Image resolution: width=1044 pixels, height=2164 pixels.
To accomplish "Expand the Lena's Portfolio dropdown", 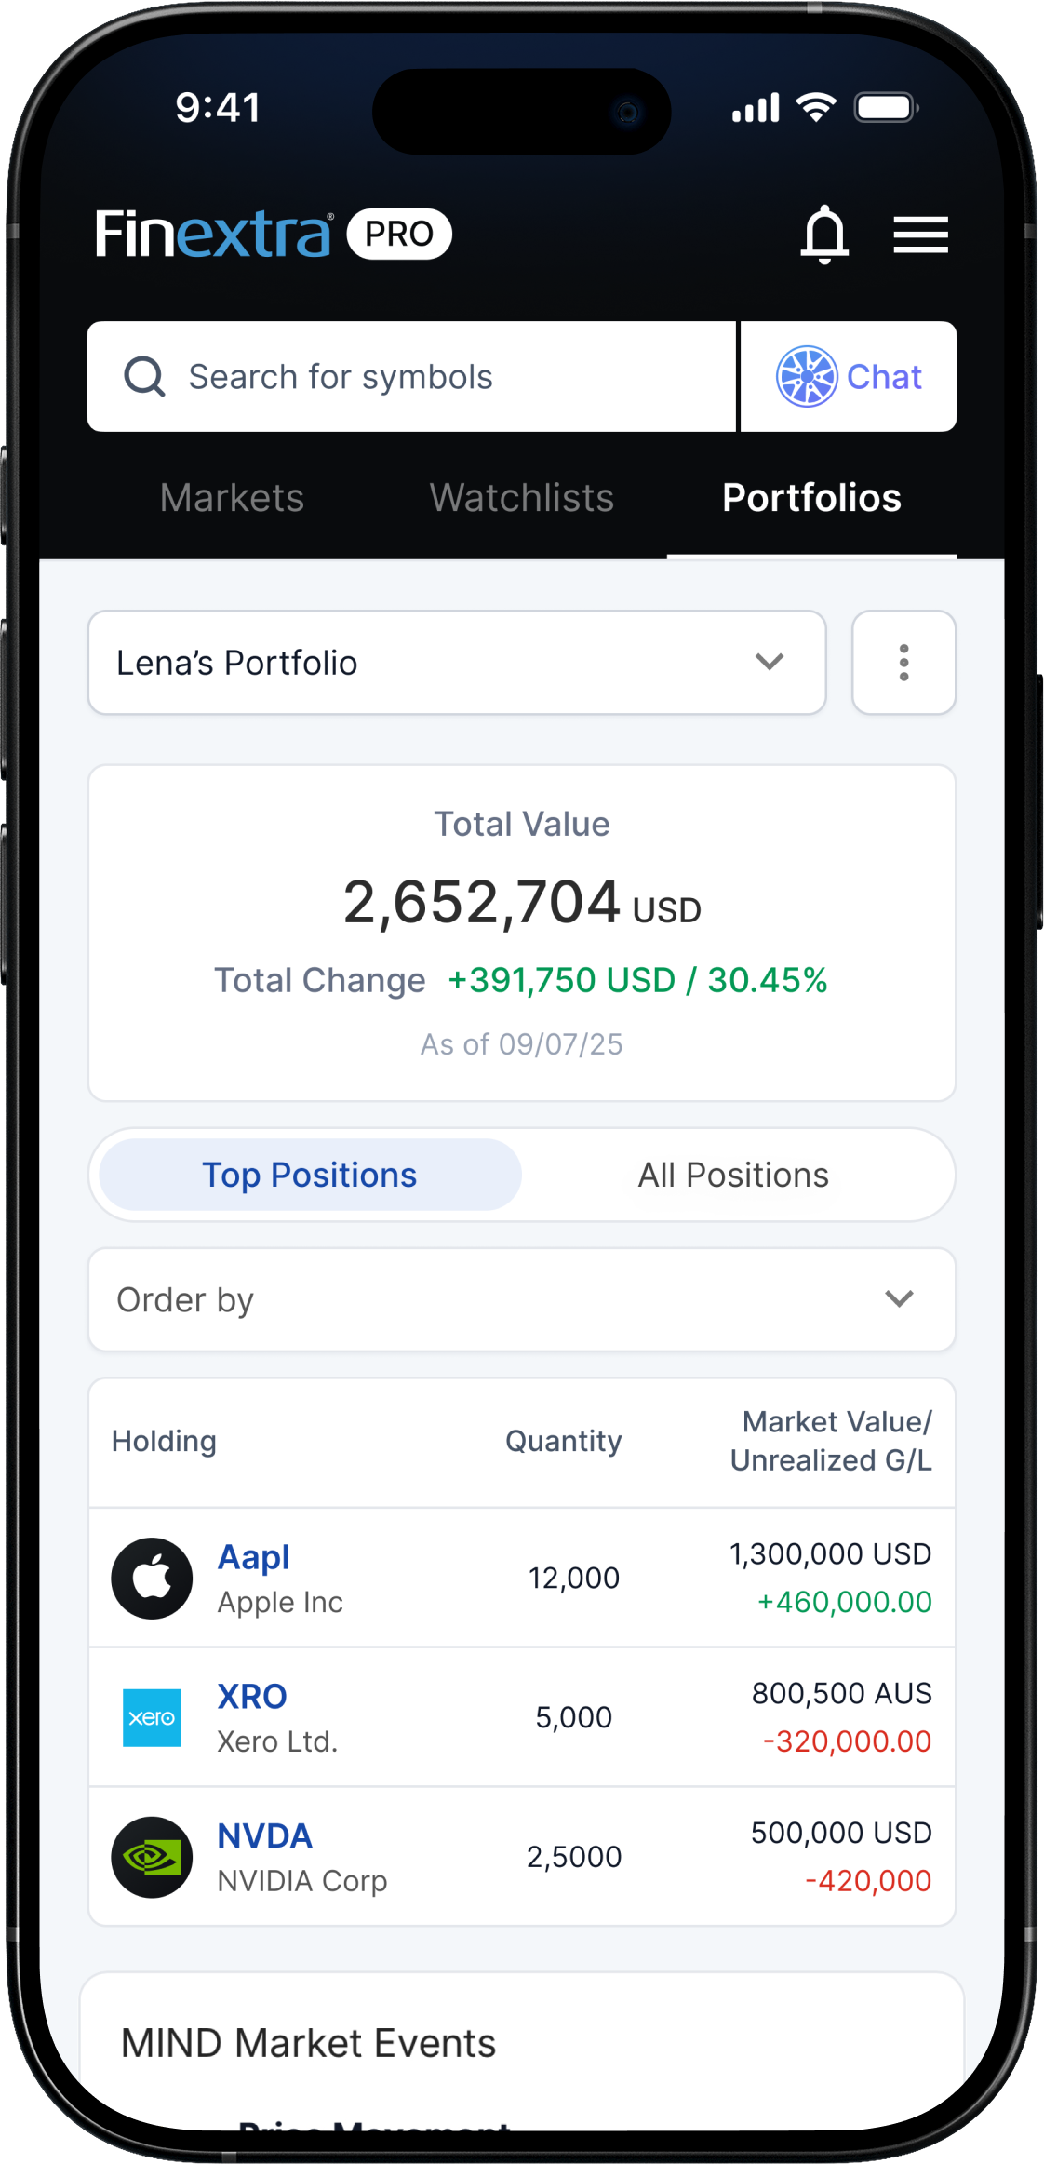I will tap(457, 663).
